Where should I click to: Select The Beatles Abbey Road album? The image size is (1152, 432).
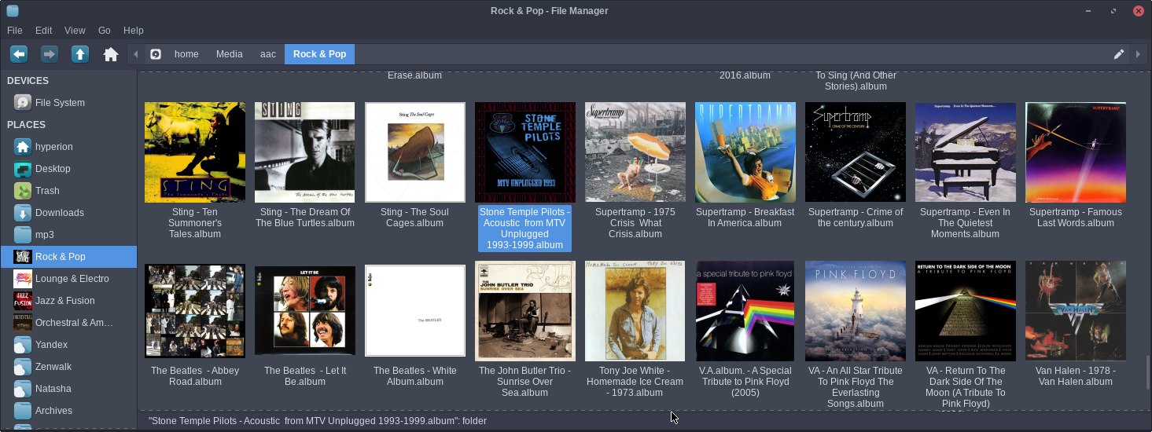(x=194, y=311)
